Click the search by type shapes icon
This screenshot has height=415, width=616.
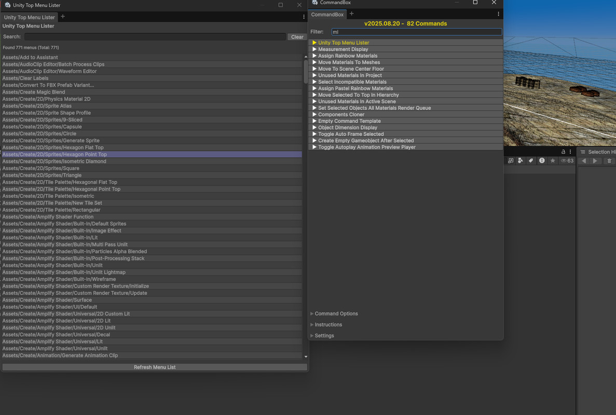click(521, 161)
